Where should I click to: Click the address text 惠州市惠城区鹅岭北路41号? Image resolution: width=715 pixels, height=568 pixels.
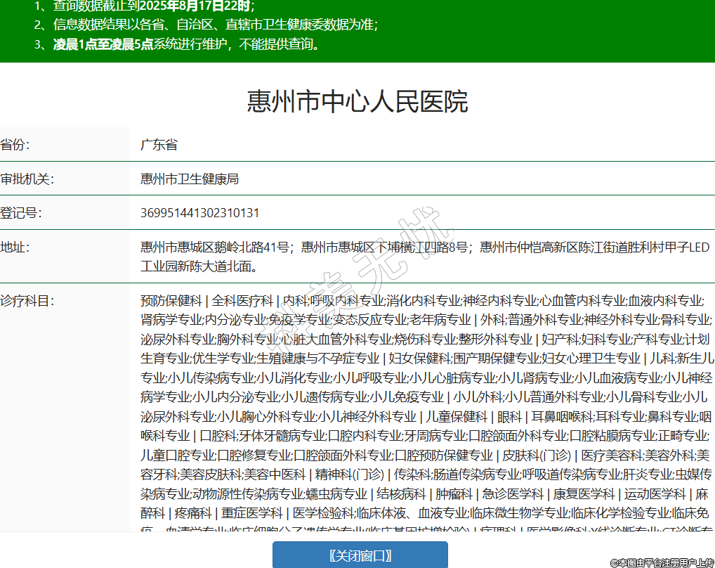215,247
